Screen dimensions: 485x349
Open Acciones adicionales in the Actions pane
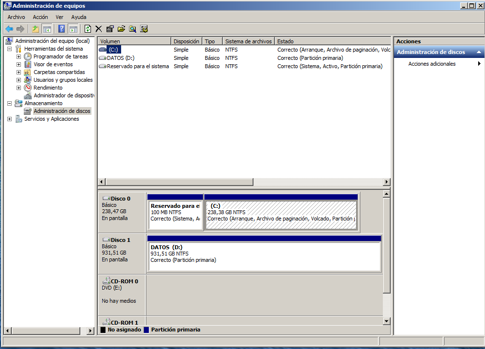click(x=432, y=64)
